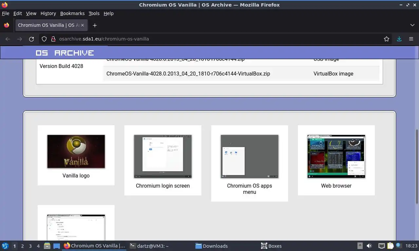The image size is (419, 251).
Task: Open the Chromium login screen thumbnail
Action: click(x=163, y=156)
